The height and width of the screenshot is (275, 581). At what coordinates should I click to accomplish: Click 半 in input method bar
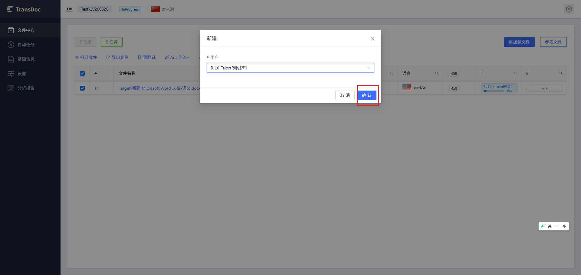564,226
